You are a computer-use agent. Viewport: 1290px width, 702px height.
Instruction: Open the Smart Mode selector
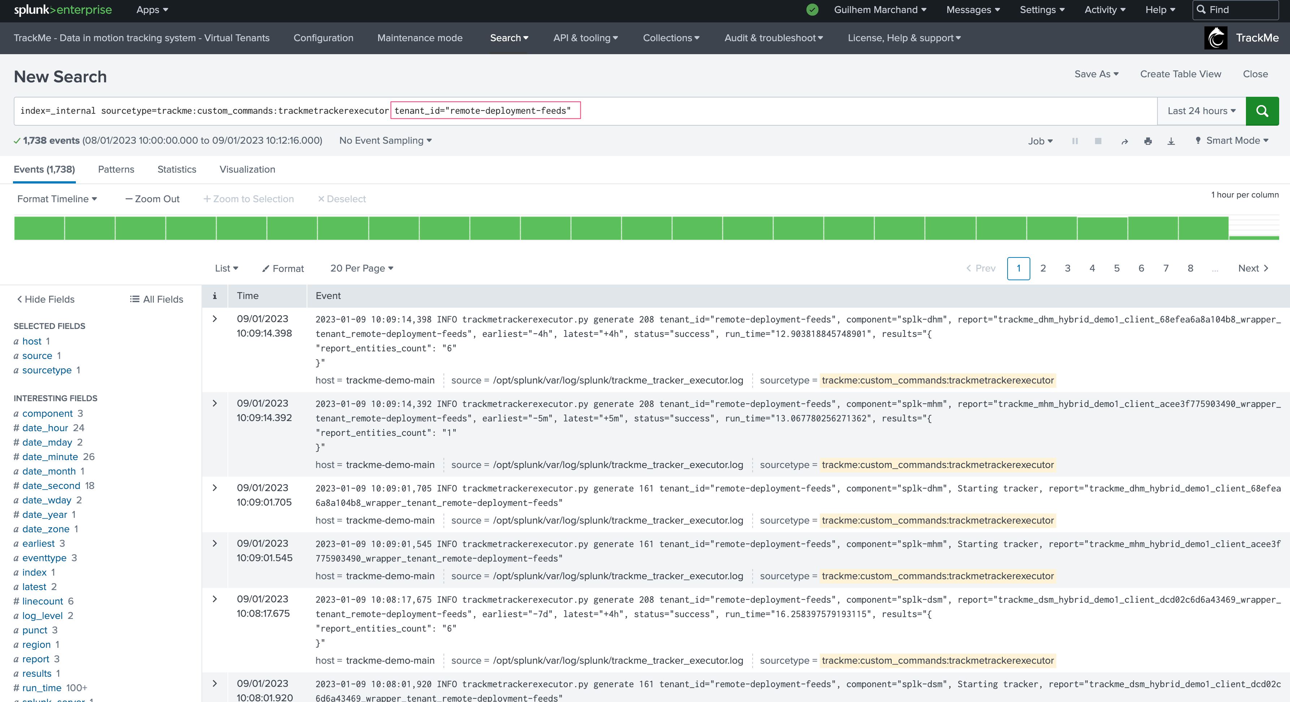coord(1231,141)
